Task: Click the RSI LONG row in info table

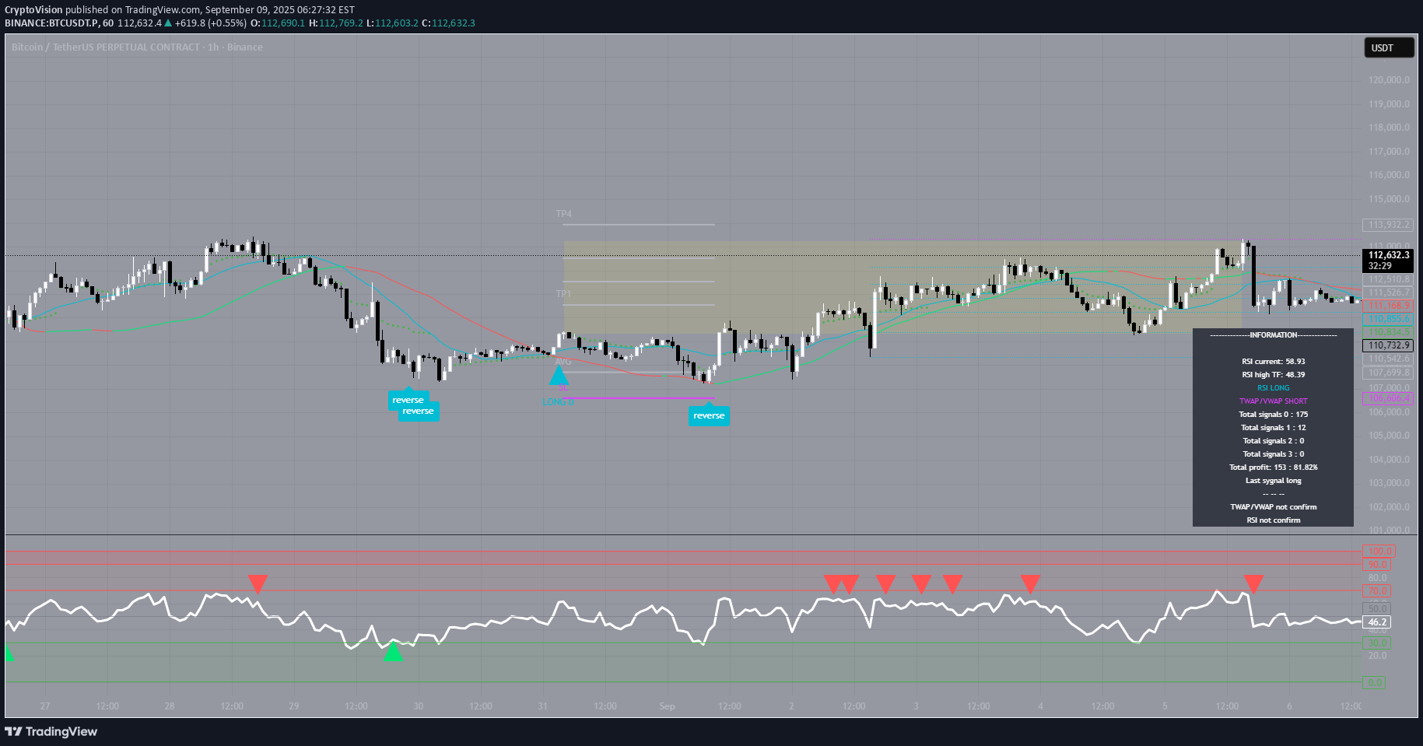Action: coord(1274,388)
